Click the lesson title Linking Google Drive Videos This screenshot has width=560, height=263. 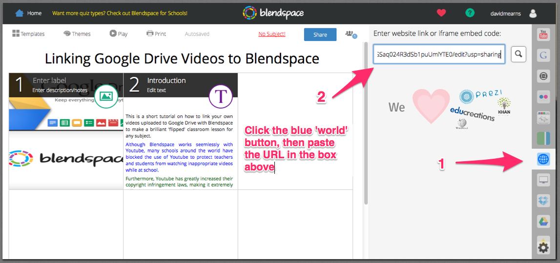tap(182, 58)
